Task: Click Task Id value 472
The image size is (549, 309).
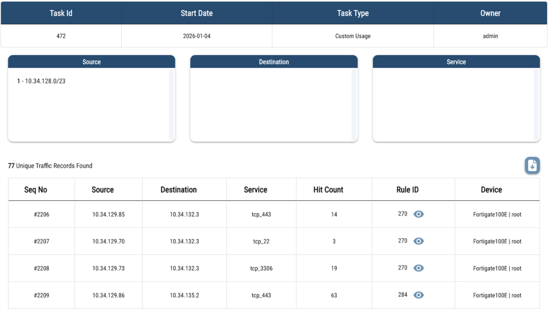Action: point(61,36)
